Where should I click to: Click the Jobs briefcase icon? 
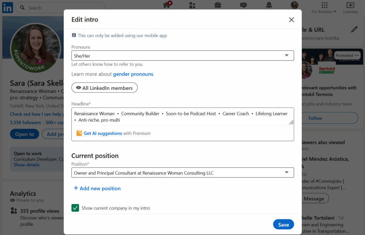click(x=218, y=5)
